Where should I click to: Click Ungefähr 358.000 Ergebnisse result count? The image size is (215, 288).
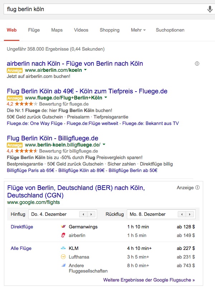(x=56, y=49)
